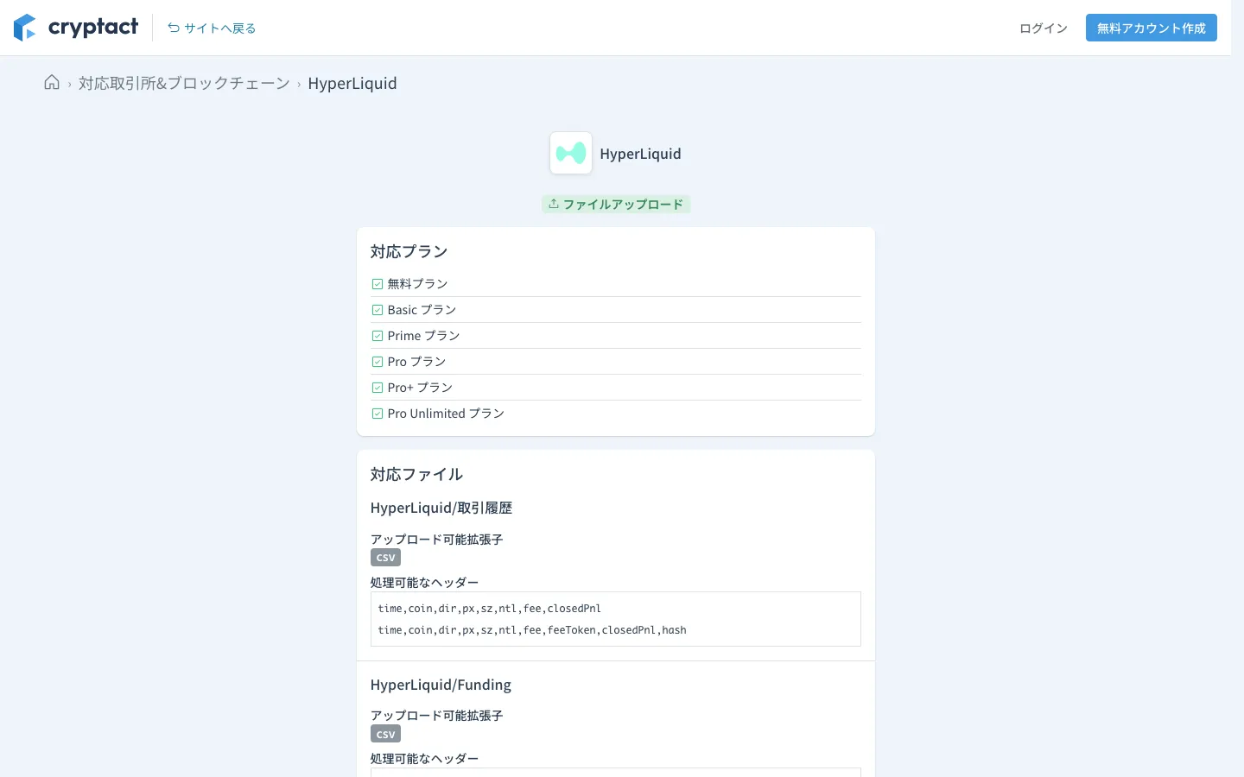The width and height of the screenshot is (1244, 777).
Task: Click the Prime プラン check icon
Action: coord(378,336)
